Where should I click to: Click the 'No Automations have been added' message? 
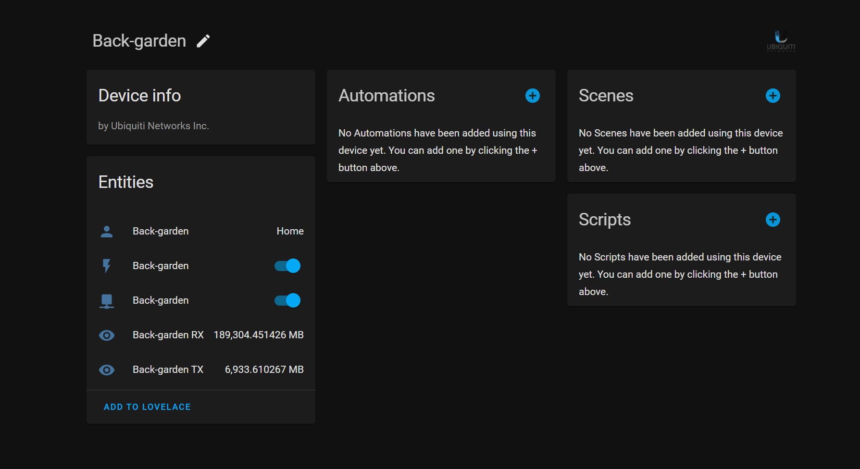click(x=438, y=150)
